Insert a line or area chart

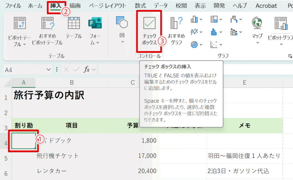194,32
